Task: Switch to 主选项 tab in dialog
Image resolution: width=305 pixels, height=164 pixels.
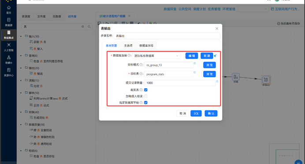Action: click(128, 45)
